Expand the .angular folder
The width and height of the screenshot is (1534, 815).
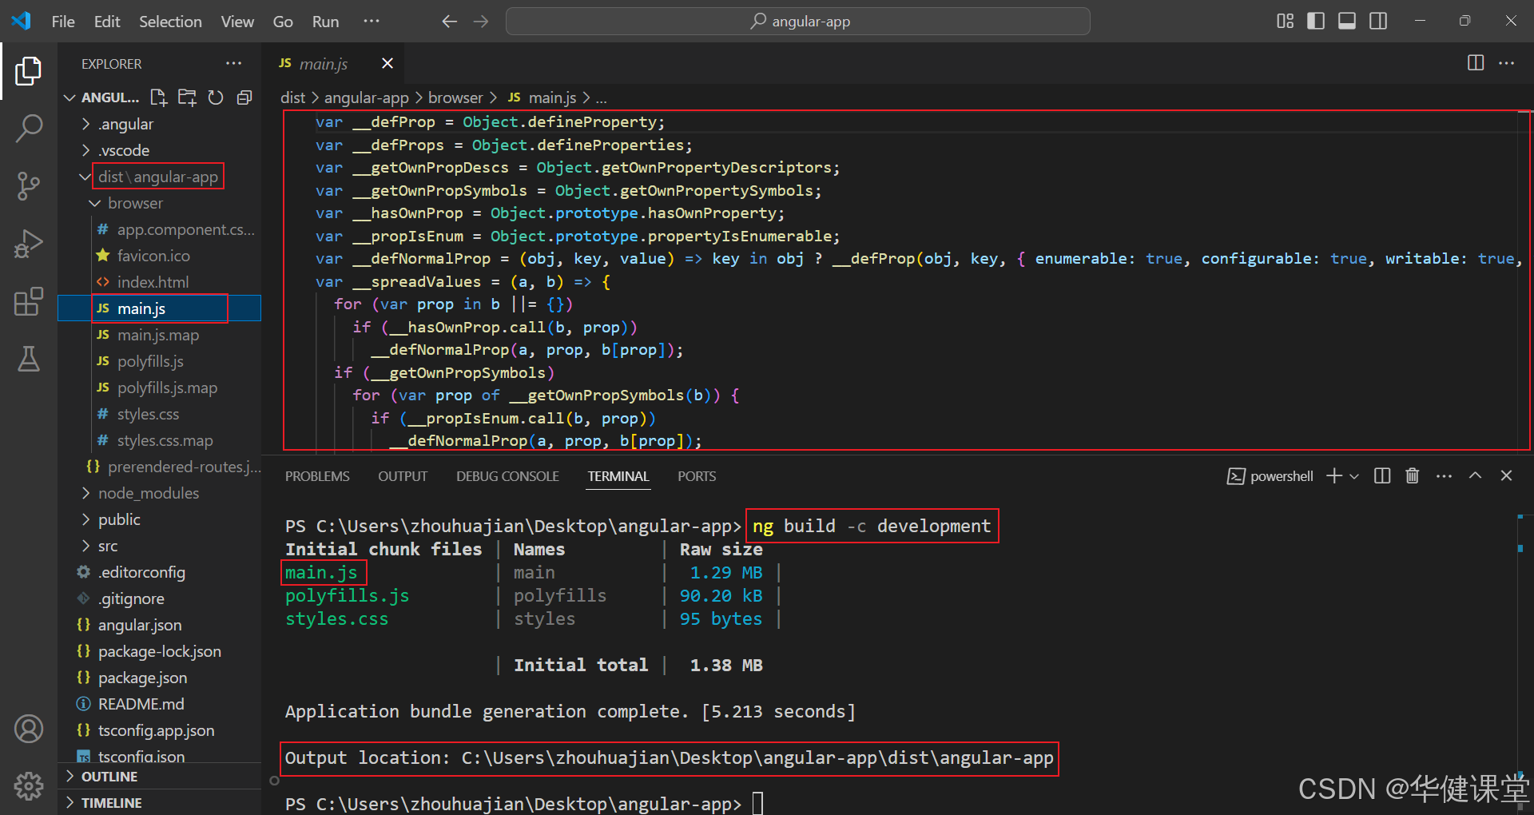160,124
